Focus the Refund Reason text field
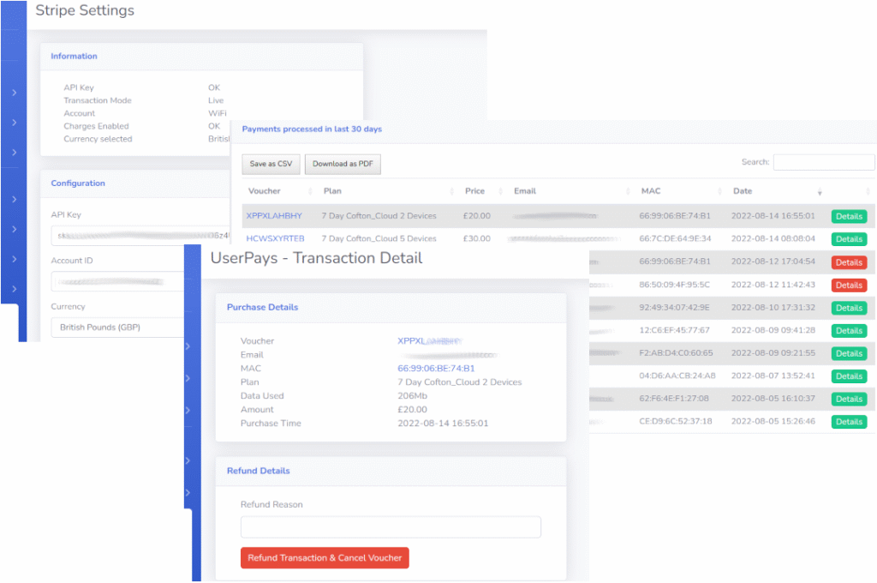Screen dimensions: 877x583 tap(391, 526)
